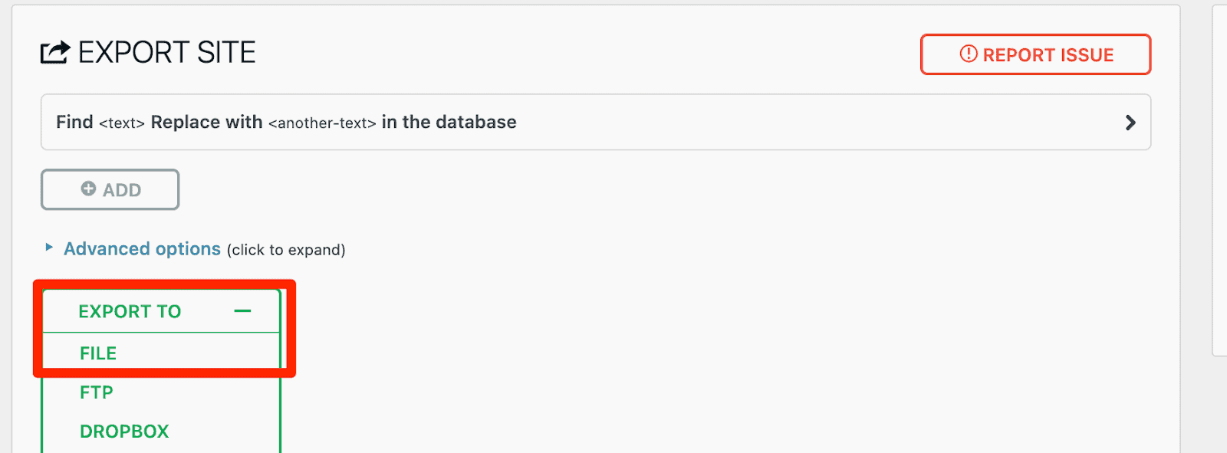Screen dimensions: 1227x453
Task: Click the "(click to expand)" hint text
Action: (286, 250)
